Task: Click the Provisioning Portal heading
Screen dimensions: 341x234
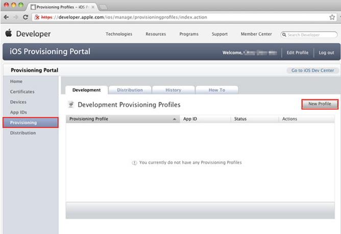Action: pos(34,70)
